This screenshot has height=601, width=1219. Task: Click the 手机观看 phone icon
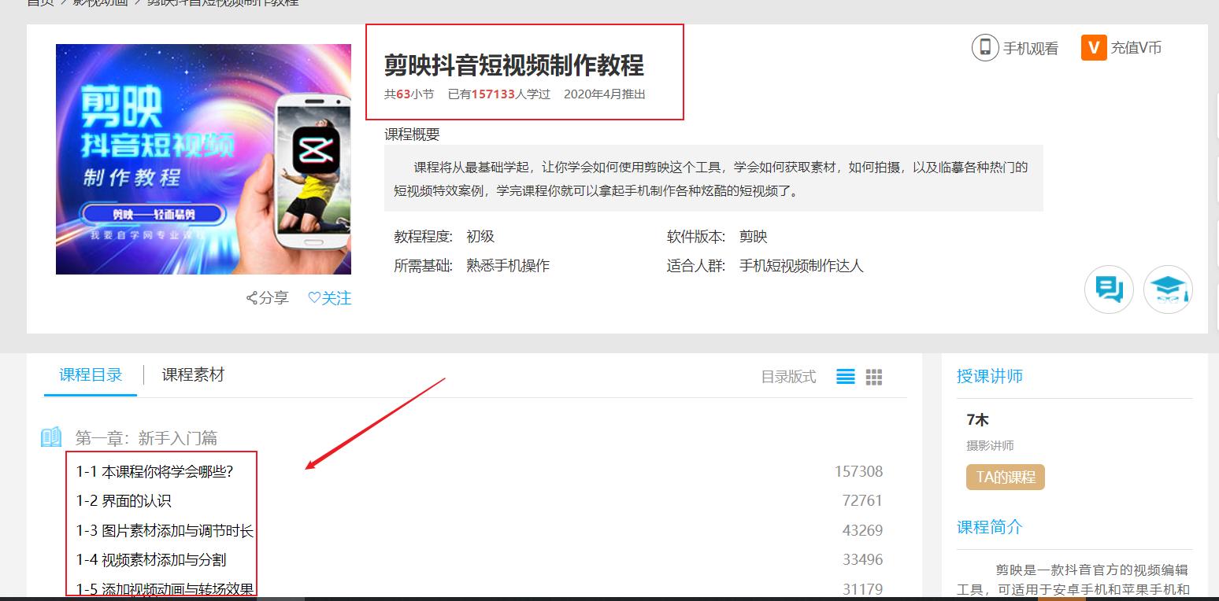click(x=986, y=48)
